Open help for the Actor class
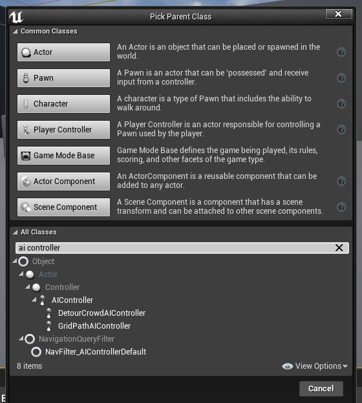This screenshot has width=362, height=403. coord(341,52)
